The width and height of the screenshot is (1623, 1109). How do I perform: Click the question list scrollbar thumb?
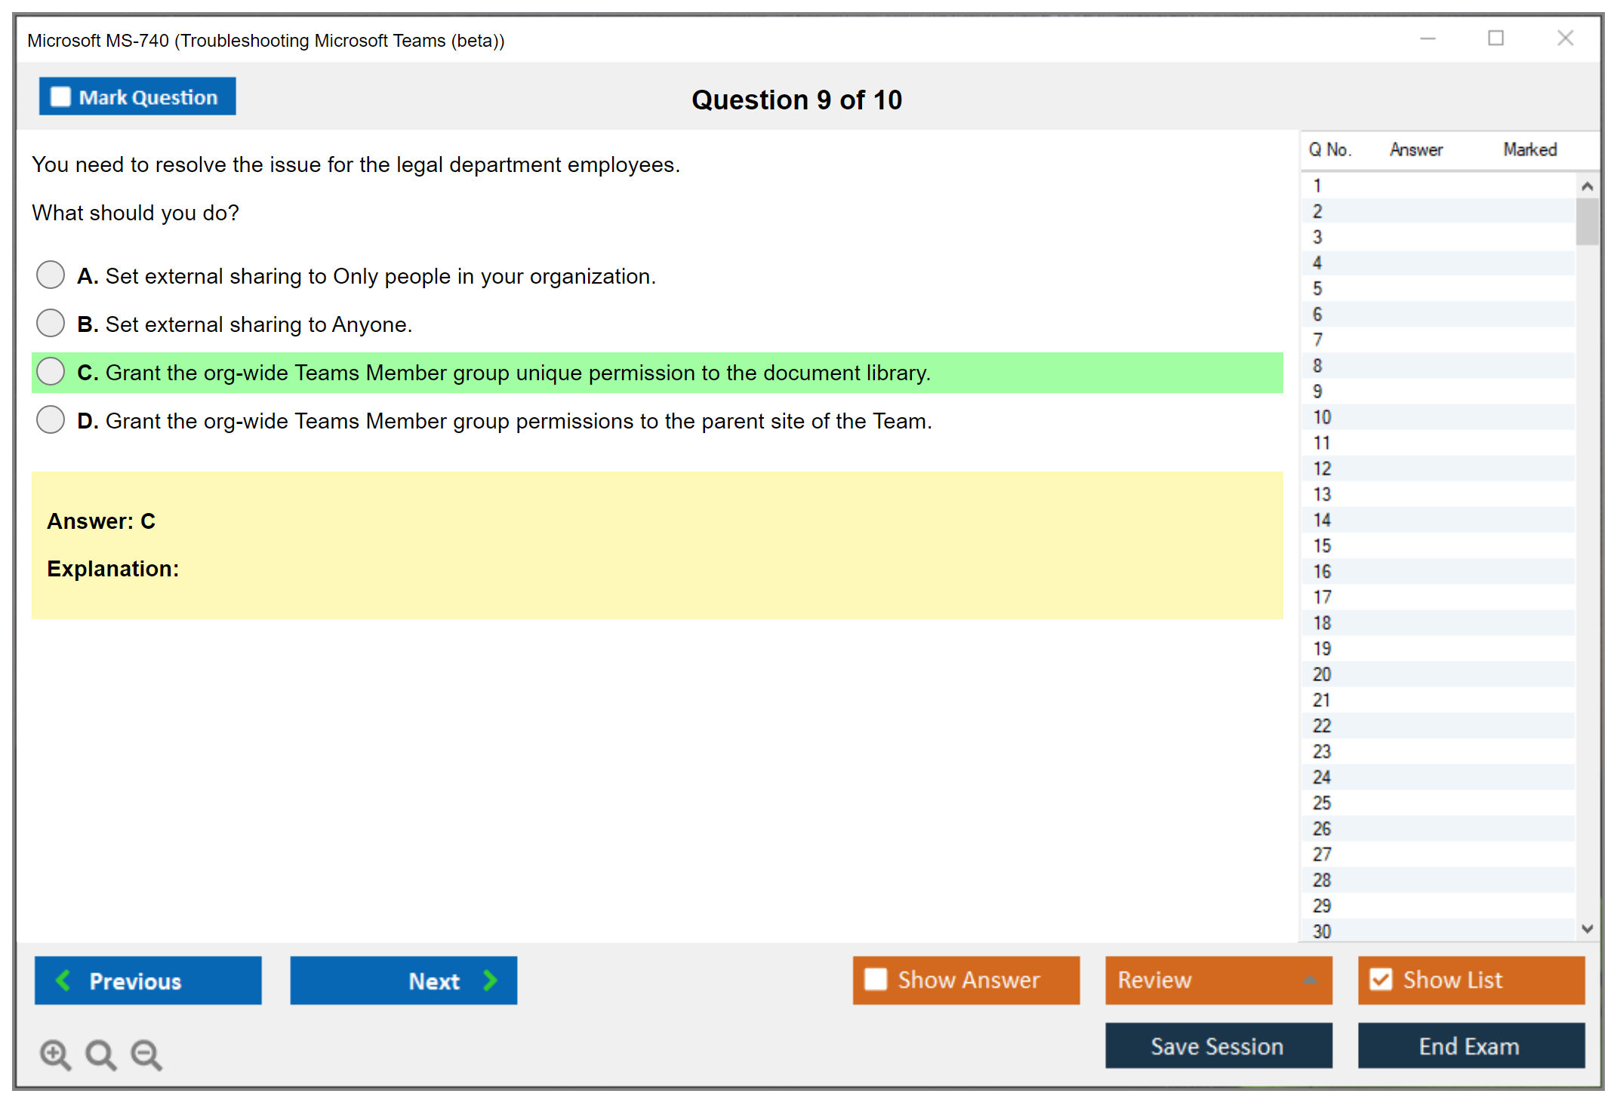(x=1587, y=222)
